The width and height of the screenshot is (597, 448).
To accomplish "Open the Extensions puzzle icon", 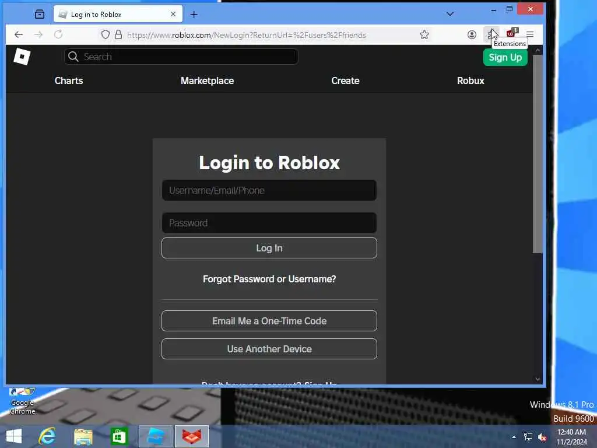I will pos(491,34).
